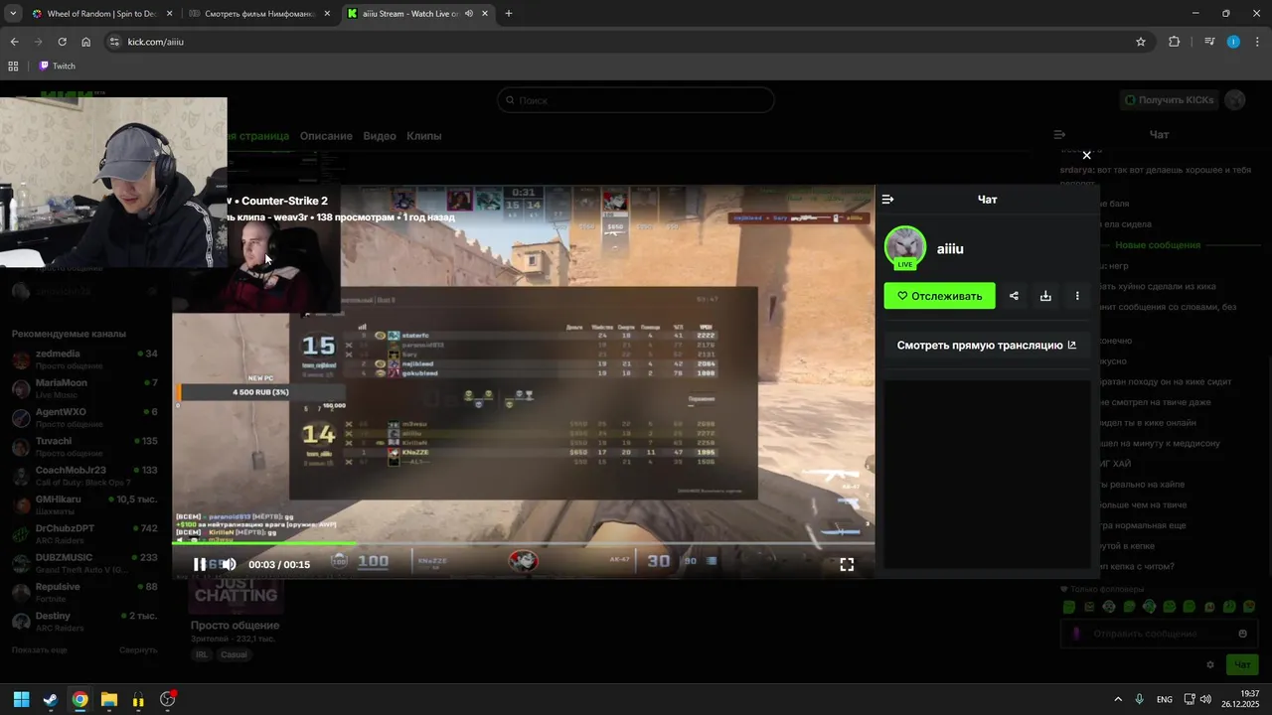Close the Wheel of Random tab
1272x715 pixels.
[x=169, y=14]
